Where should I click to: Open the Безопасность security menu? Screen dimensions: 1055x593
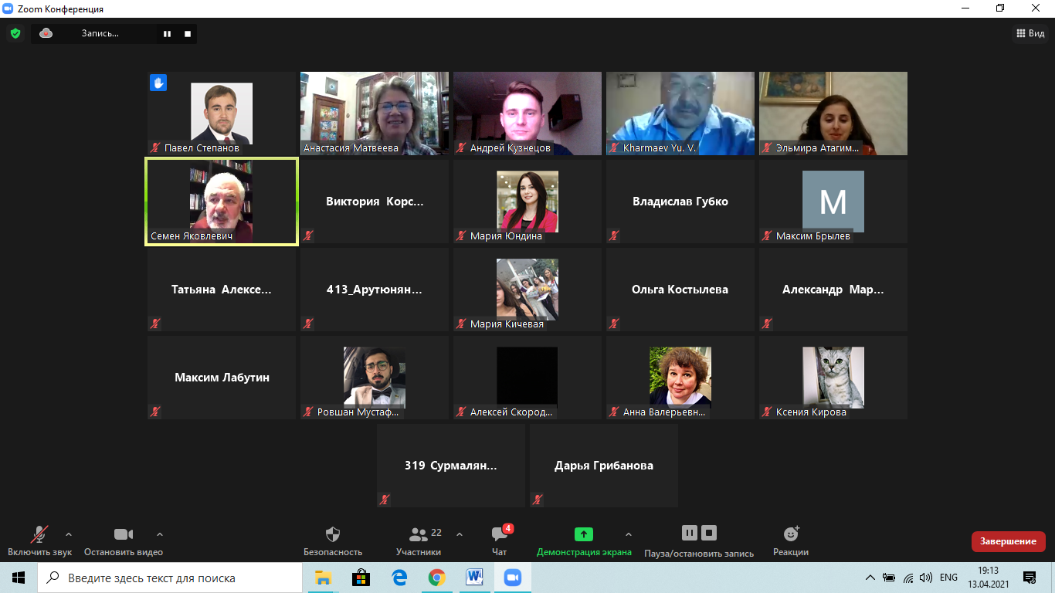[333, 541]
